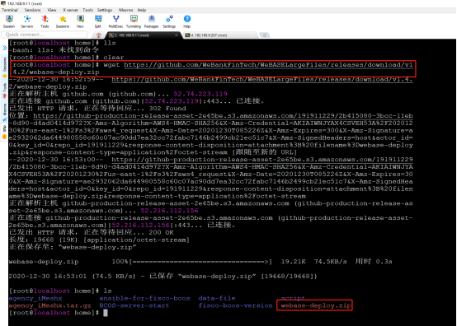Open the X server menu
The image size is (457, 326).
coord(71,10)
